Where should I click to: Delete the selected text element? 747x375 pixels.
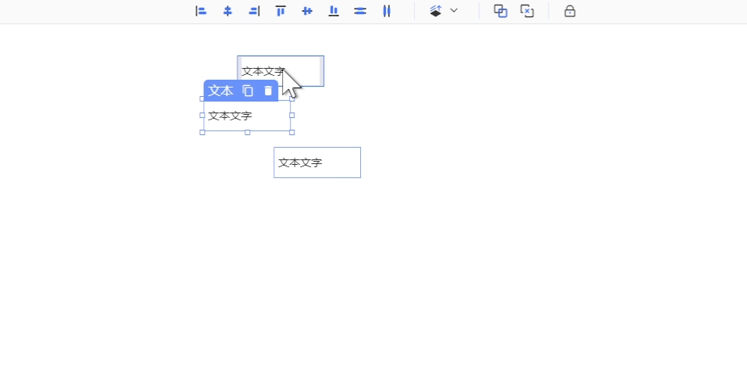tap(268, 91)
